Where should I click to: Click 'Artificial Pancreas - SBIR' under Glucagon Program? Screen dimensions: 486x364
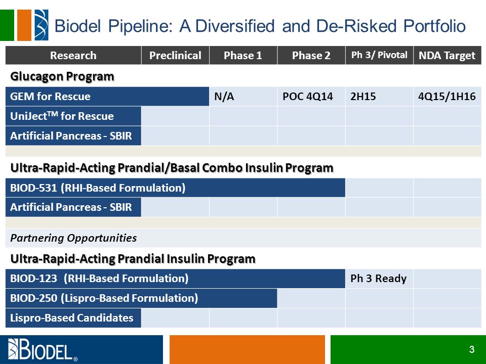[x=73, y=135]
